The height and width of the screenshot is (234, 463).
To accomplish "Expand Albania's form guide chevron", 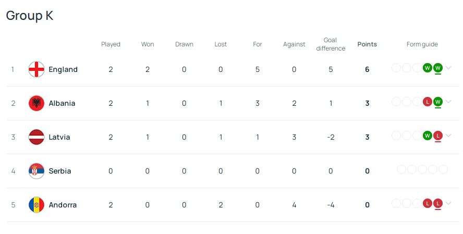I will coord(448,102).
